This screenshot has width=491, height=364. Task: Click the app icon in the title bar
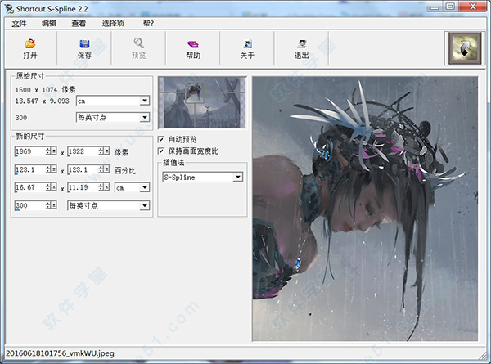pos(9,8)
